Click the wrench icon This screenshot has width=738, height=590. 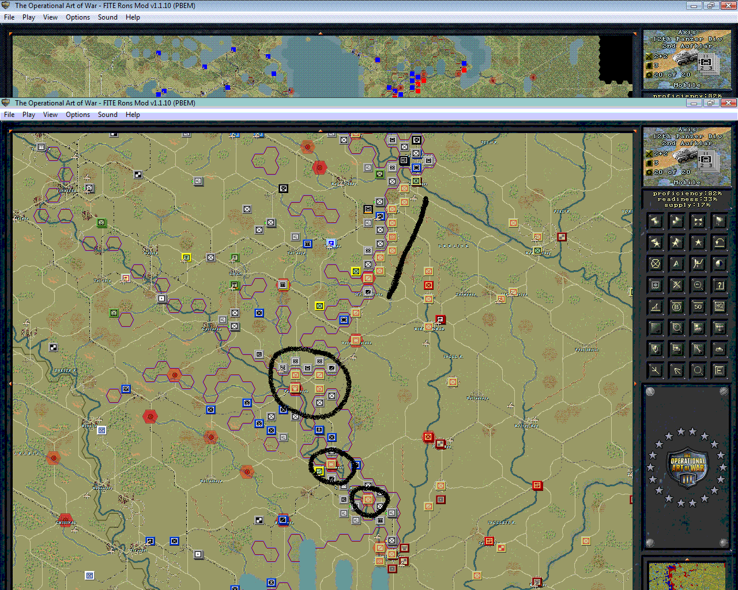(698, 349)
